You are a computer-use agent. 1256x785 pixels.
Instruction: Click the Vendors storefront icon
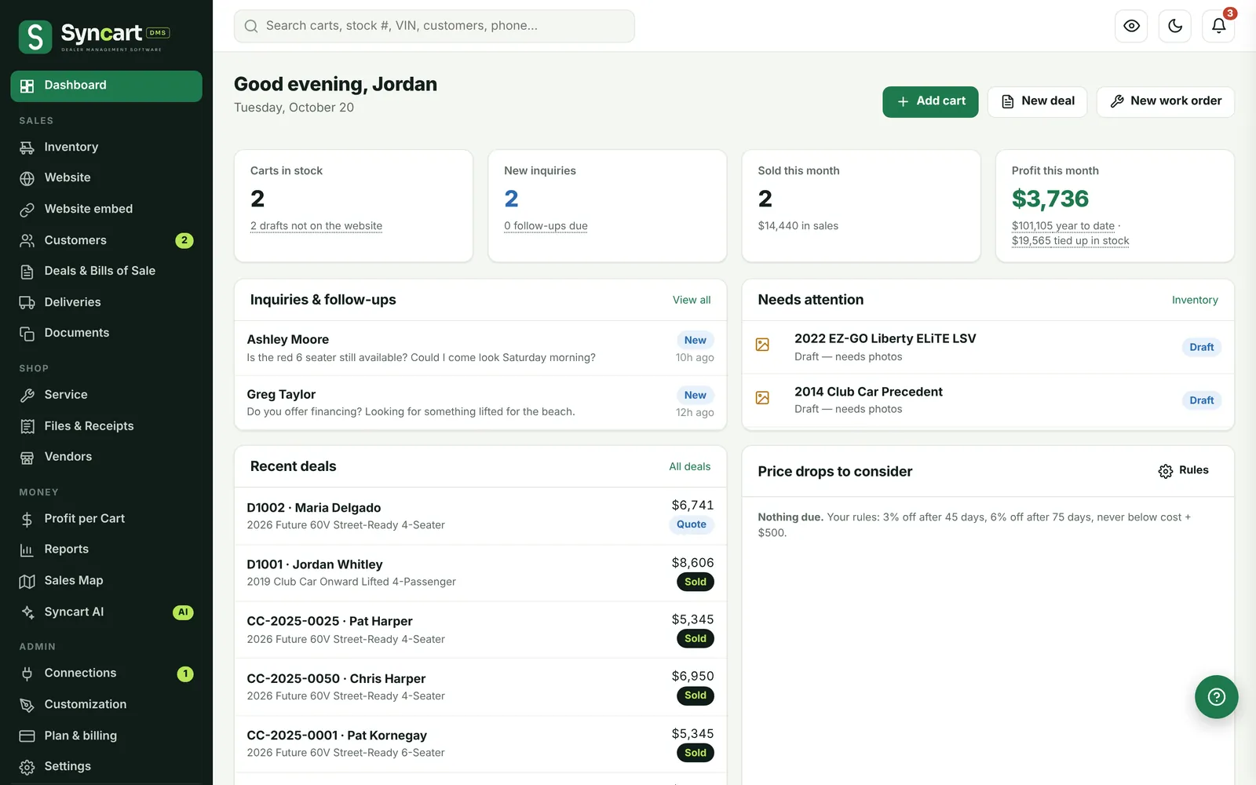coord(27,458)
